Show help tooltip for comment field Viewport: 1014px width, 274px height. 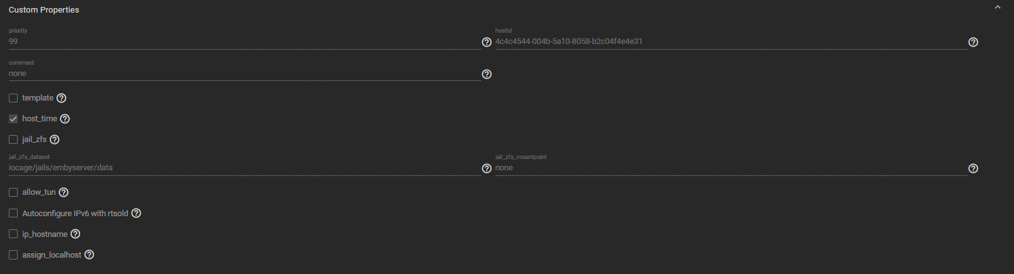click(x=487, y=74)
